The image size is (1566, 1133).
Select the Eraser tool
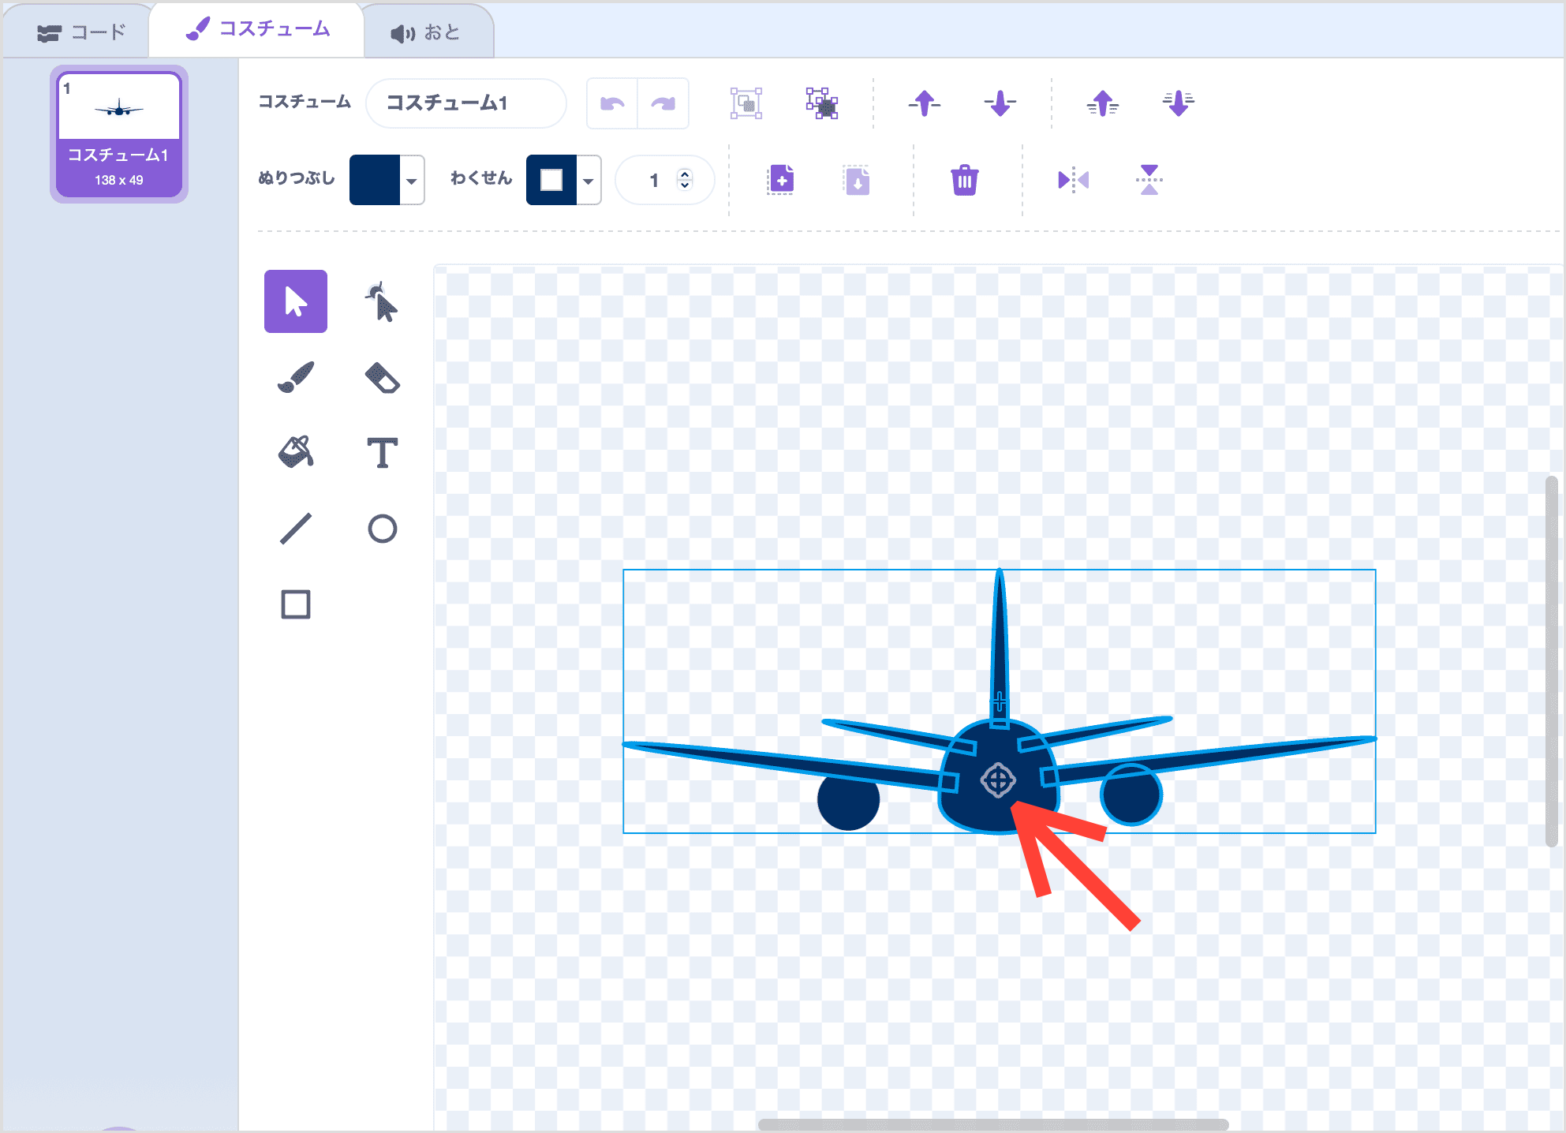(382, 378)
